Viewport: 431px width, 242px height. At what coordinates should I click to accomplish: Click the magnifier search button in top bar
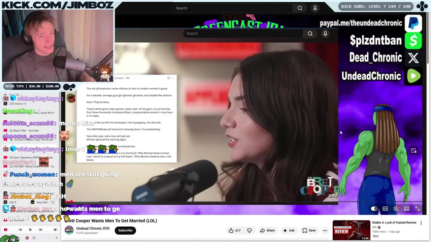300,8
